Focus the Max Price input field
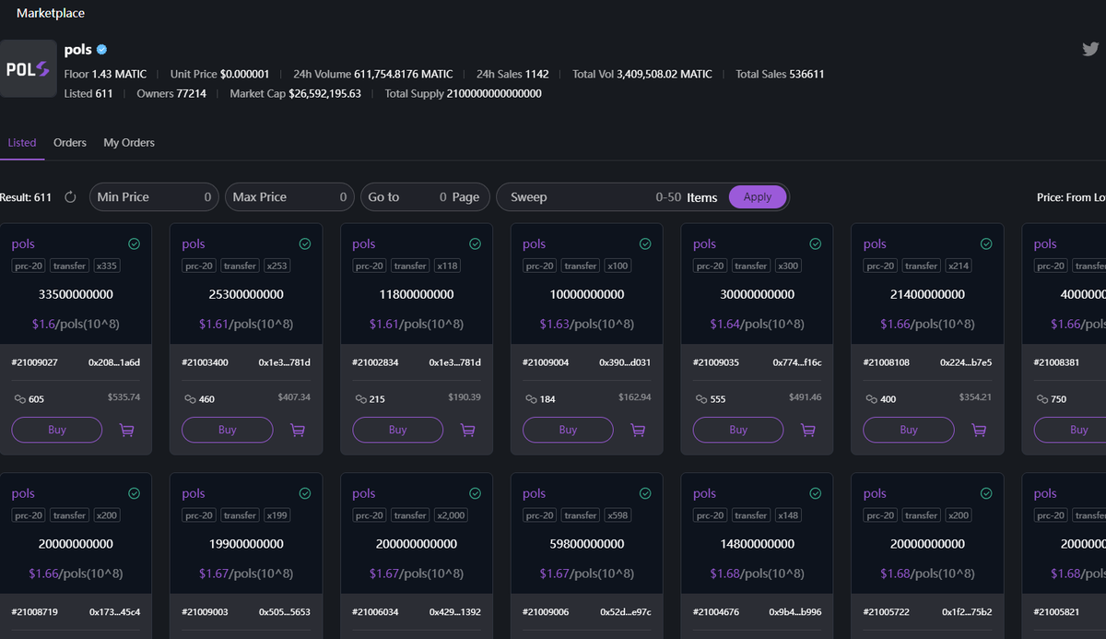The height and width of the screenshot is (639, 1106). click(x=289, y=197)
